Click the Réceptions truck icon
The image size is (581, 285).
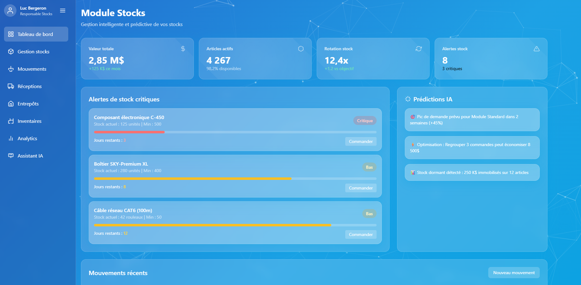[11, 86]
